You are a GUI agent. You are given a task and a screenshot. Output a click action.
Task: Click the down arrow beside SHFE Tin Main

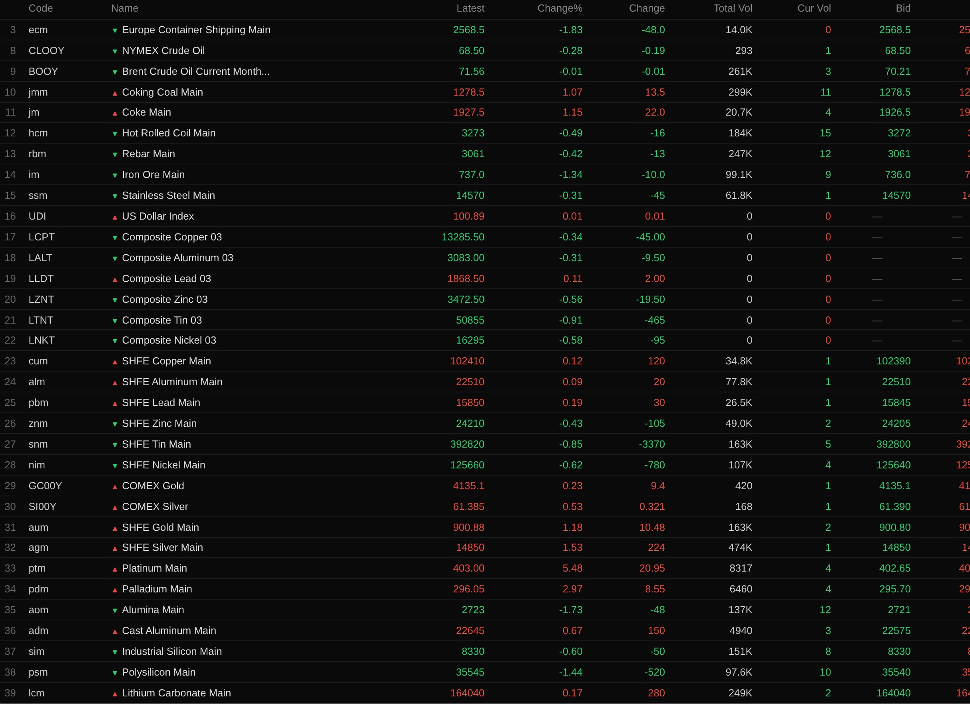coord(115,445)
